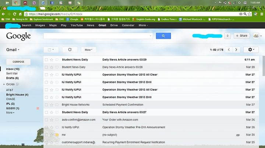The height and width of the screenshot is (148, 265).
Task: Star the Amazon order email
Action: [x=52, y=120]
